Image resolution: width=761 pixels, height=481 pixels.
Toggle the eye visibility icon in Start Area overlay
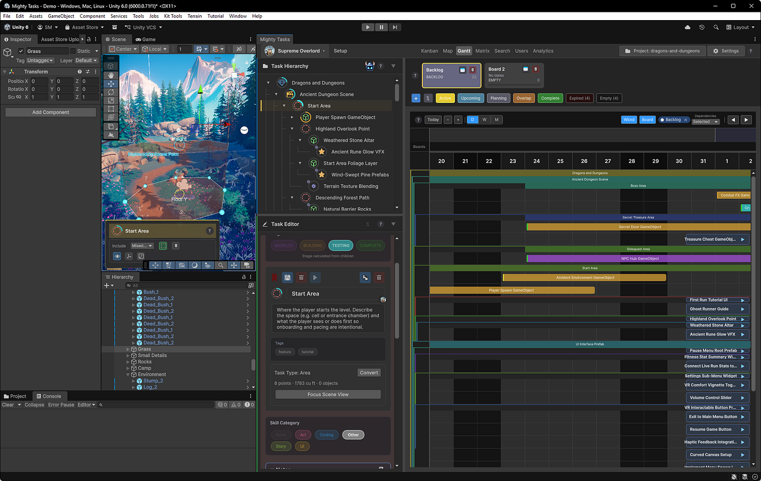[x=117, y=256]
